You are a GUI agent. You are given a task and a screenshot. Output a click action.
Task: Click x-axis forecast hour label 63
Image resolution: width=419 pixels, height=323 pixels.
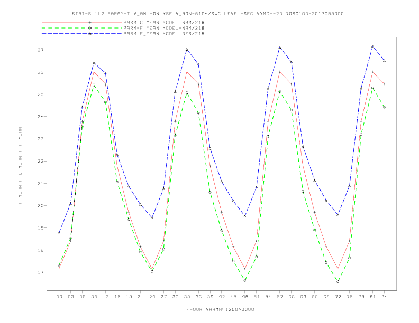(x=303, y=297)
